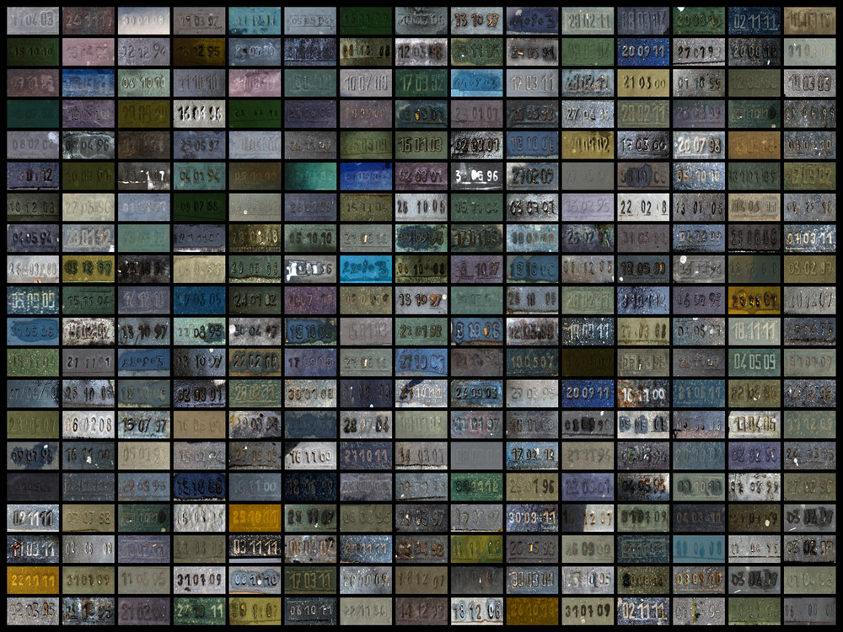Select the golden yellow 22 11 11 thumbnail
The image size is (843, 632).
[x=31, y=581]
